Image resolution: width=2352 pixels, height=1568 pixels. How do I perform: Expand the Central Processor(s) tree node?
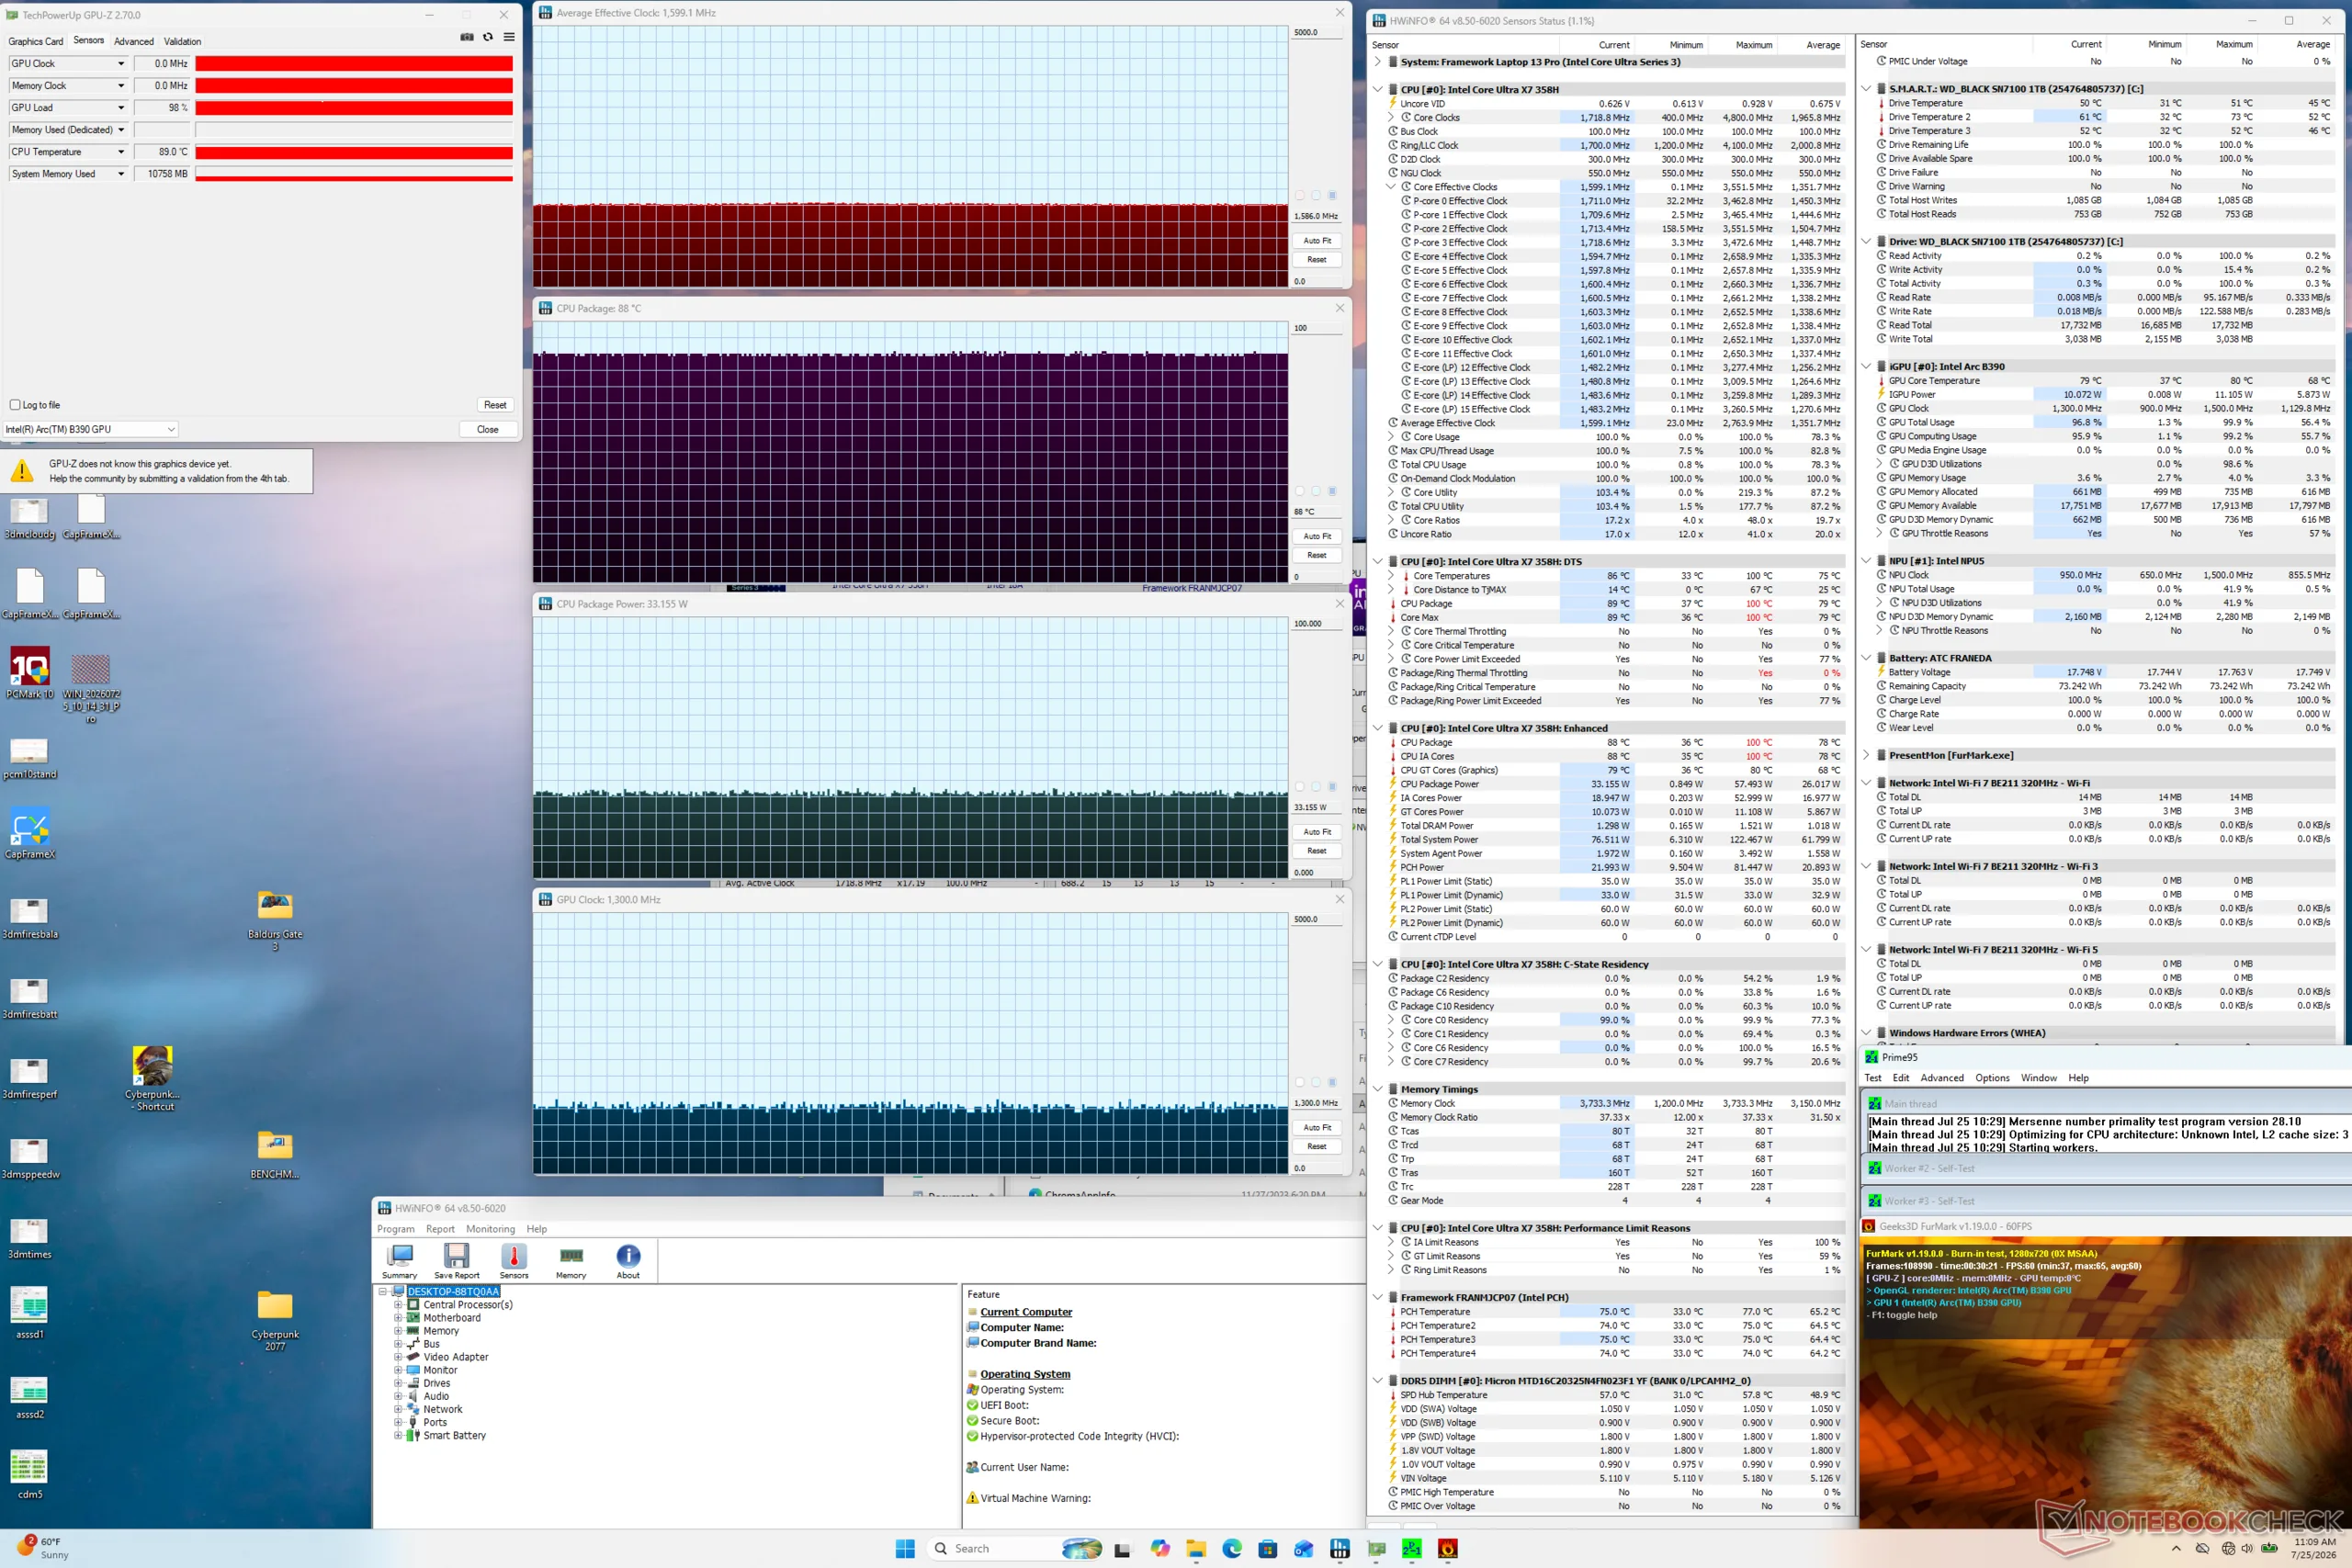coord(398,1305)
